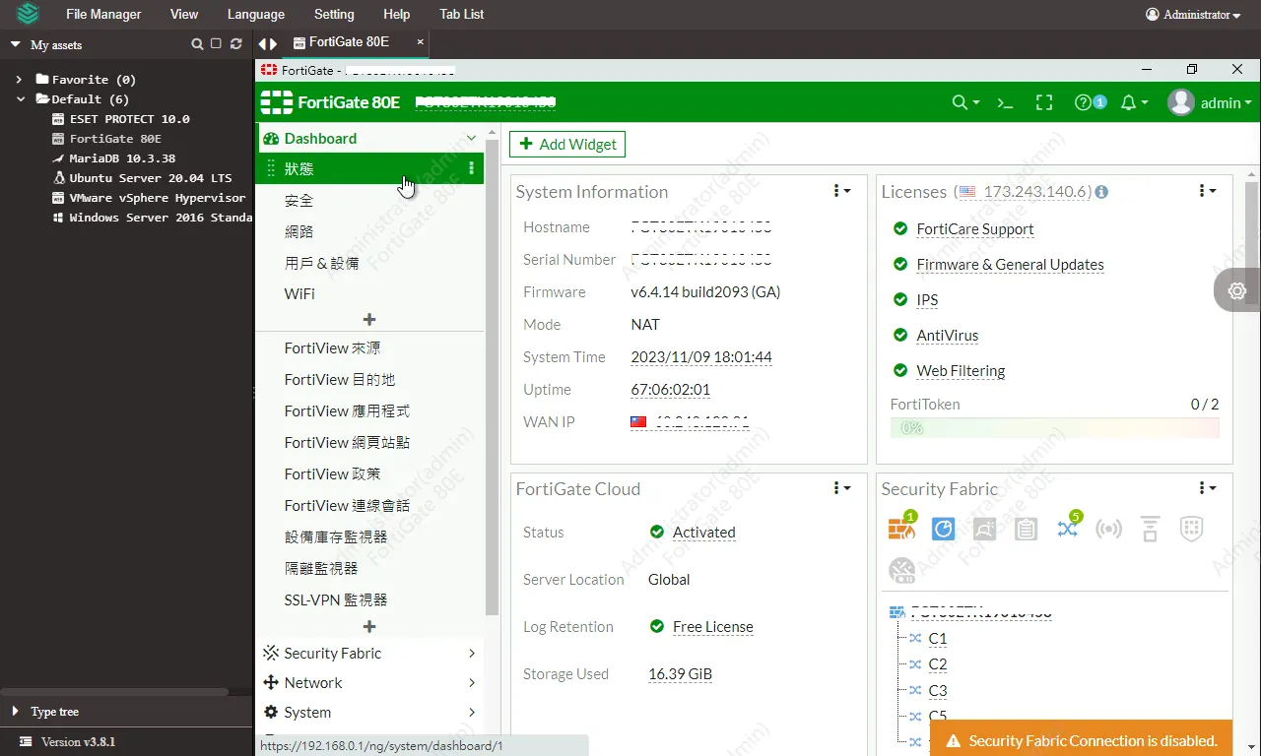Screen dimensions: 1261x756
Task: Collapse the Dashboard menu section
Action: [x=471, y=138]
